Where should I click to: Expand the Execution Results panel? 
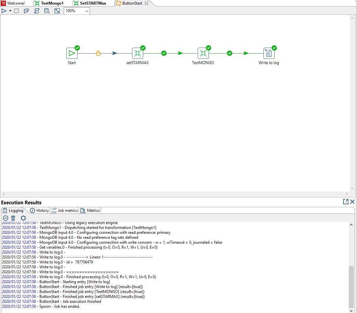click(346, 202)
